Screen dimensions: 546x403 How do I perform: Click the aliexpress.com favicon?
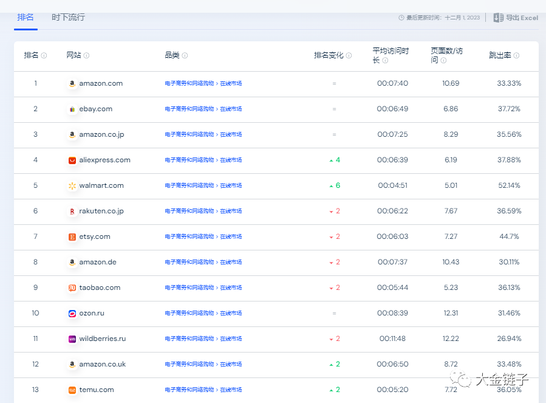tap(72, 160)
